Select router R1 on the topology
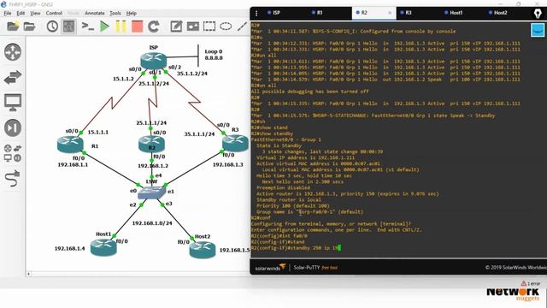This screenshot has width=547, height=308. (70, 145)
